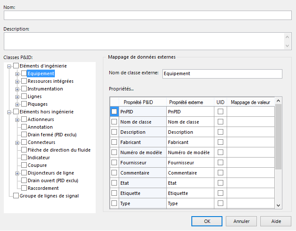Expand the Actionneurs tree node
This screenshot has height=231, width=296.
[x=17, y=119]
